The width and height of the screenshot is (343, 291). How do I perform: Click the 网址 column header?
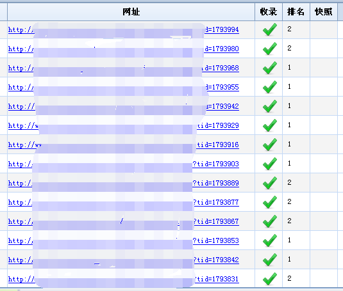tap(131, 12)
